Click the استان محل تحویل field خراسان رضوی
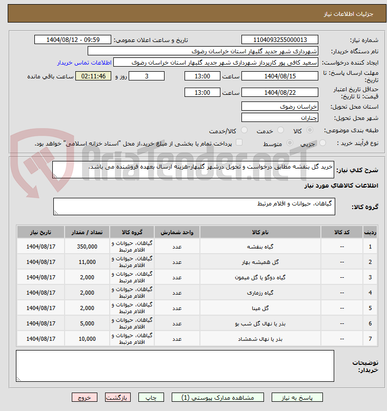Viewport: 387px width, 411px height. click(x=280, y=107)
